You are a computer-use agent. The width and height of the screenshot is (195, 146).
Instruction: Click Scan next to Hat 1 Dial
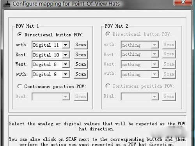[81, 97]
